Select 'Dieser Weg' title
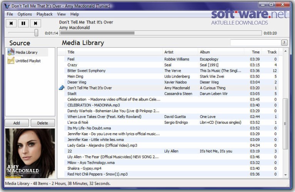This screenshot has width=295, height=192. click(77, 82)
